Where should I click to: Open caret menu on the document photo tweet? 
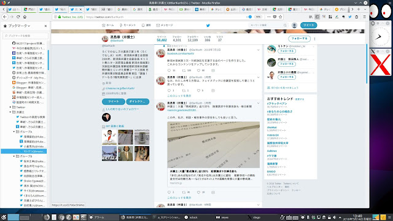pyautogui.click(x=258, y=103)
